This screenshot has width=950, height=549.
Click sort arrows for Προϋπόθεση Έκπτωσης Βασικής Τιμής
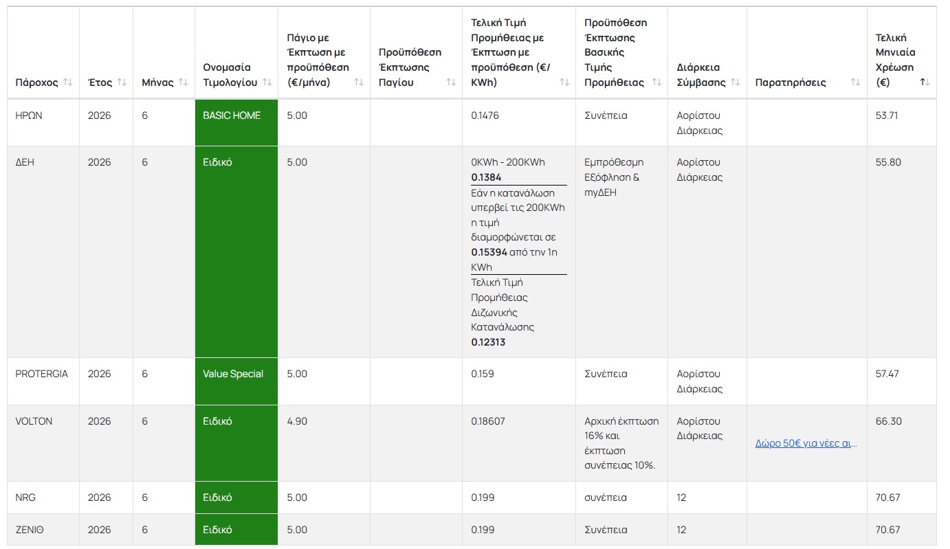(656, 82)
